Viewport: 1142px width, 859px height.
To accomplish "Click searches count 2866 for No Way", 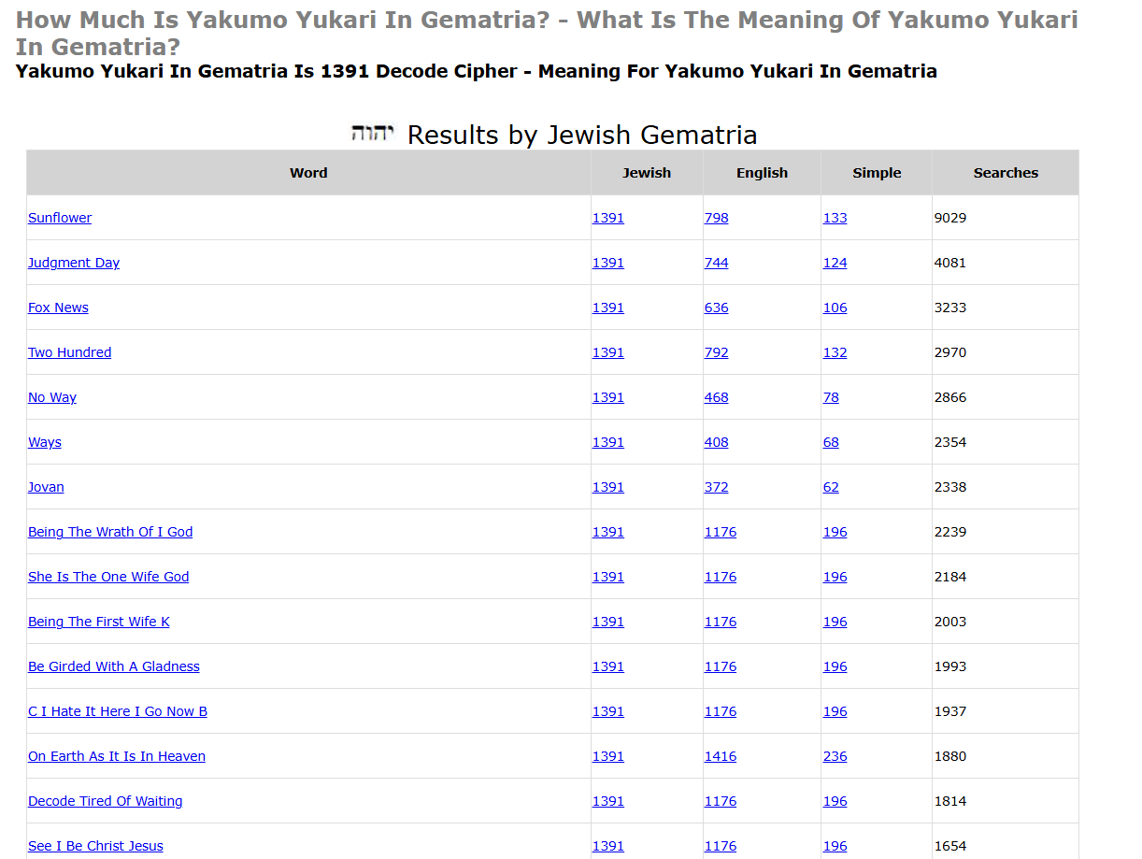I will [x=950, y=397].
